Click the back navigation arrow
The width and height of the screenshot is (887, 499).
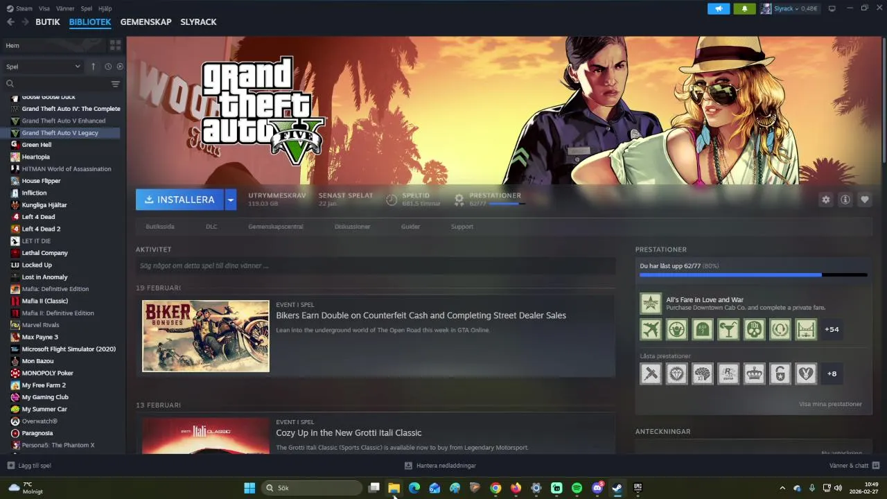pos(10,22)
